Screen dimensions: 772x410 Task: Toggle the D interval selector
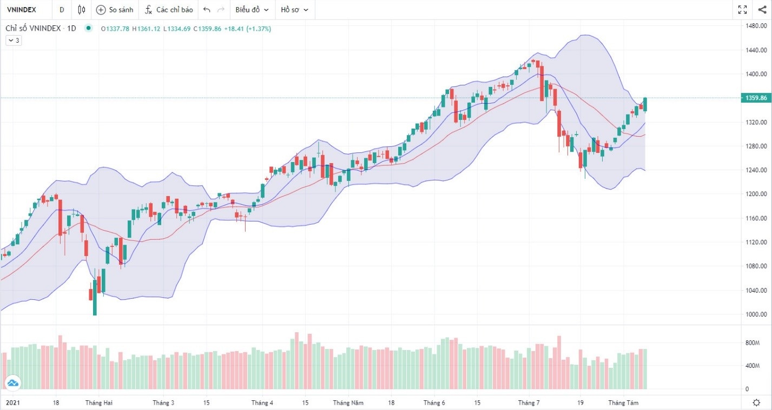[61, 9]
